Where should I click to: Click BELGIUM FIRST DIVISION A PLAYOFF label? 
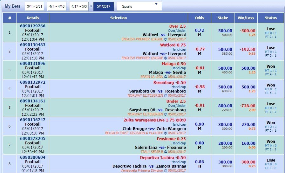click(x=134, y=133)
